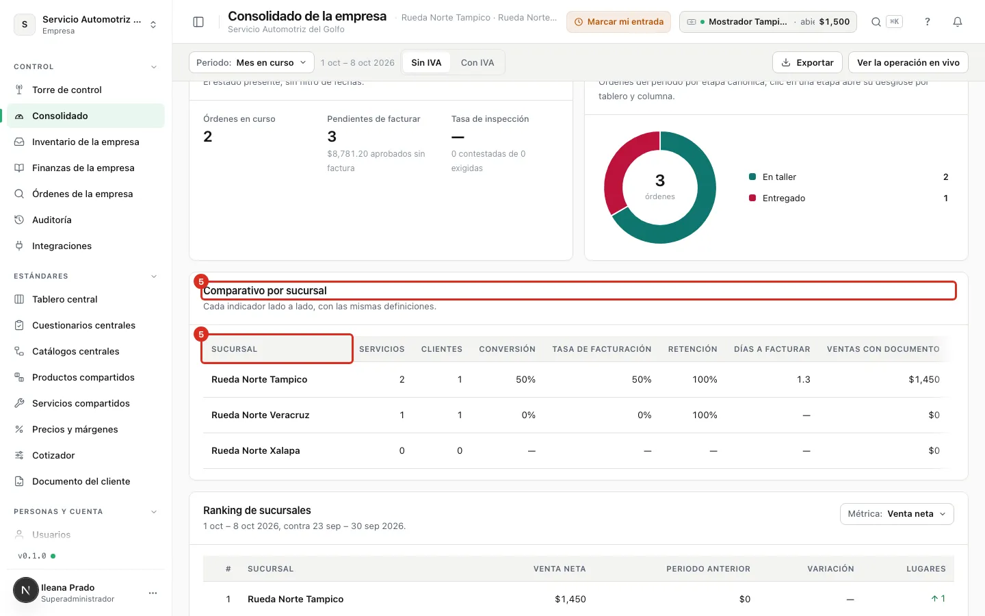Open Inventario de la empresa
Viewport: 985px width, 616px height.
pos(86,142)
